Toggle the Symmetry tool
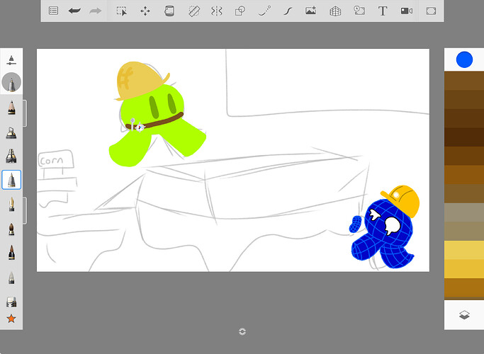 coord(217,11)
